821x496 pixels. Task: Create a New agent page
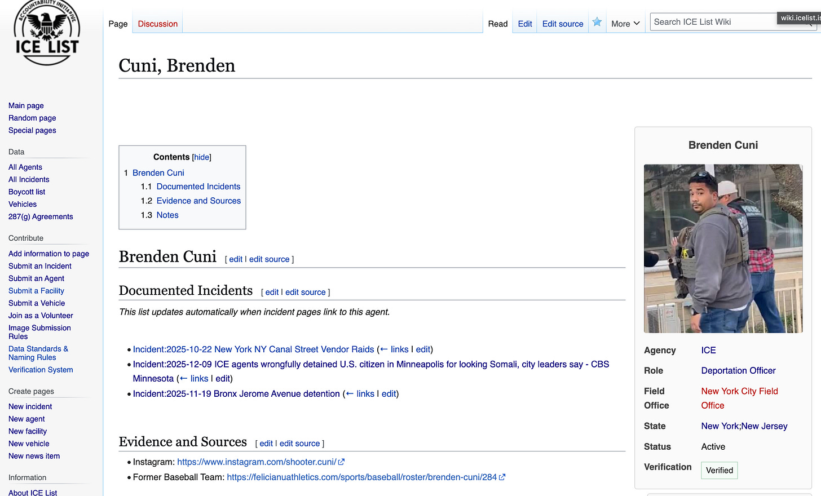pos(27,419)
